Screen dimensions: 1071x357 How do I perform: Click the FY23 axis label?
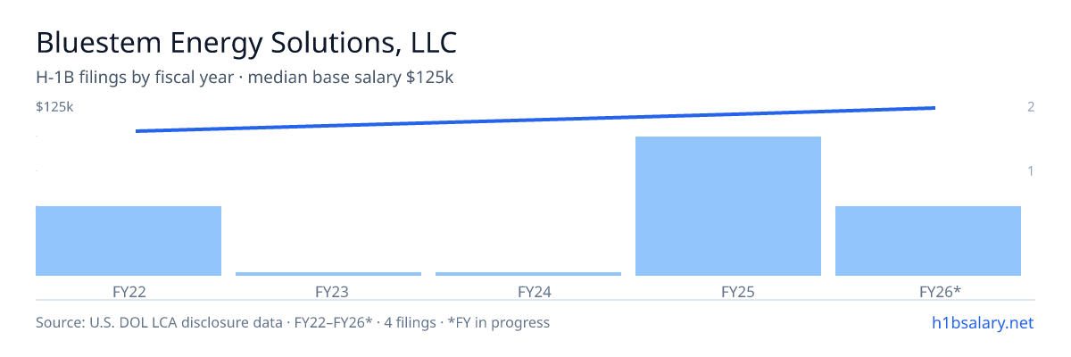[x=328, y=292]
